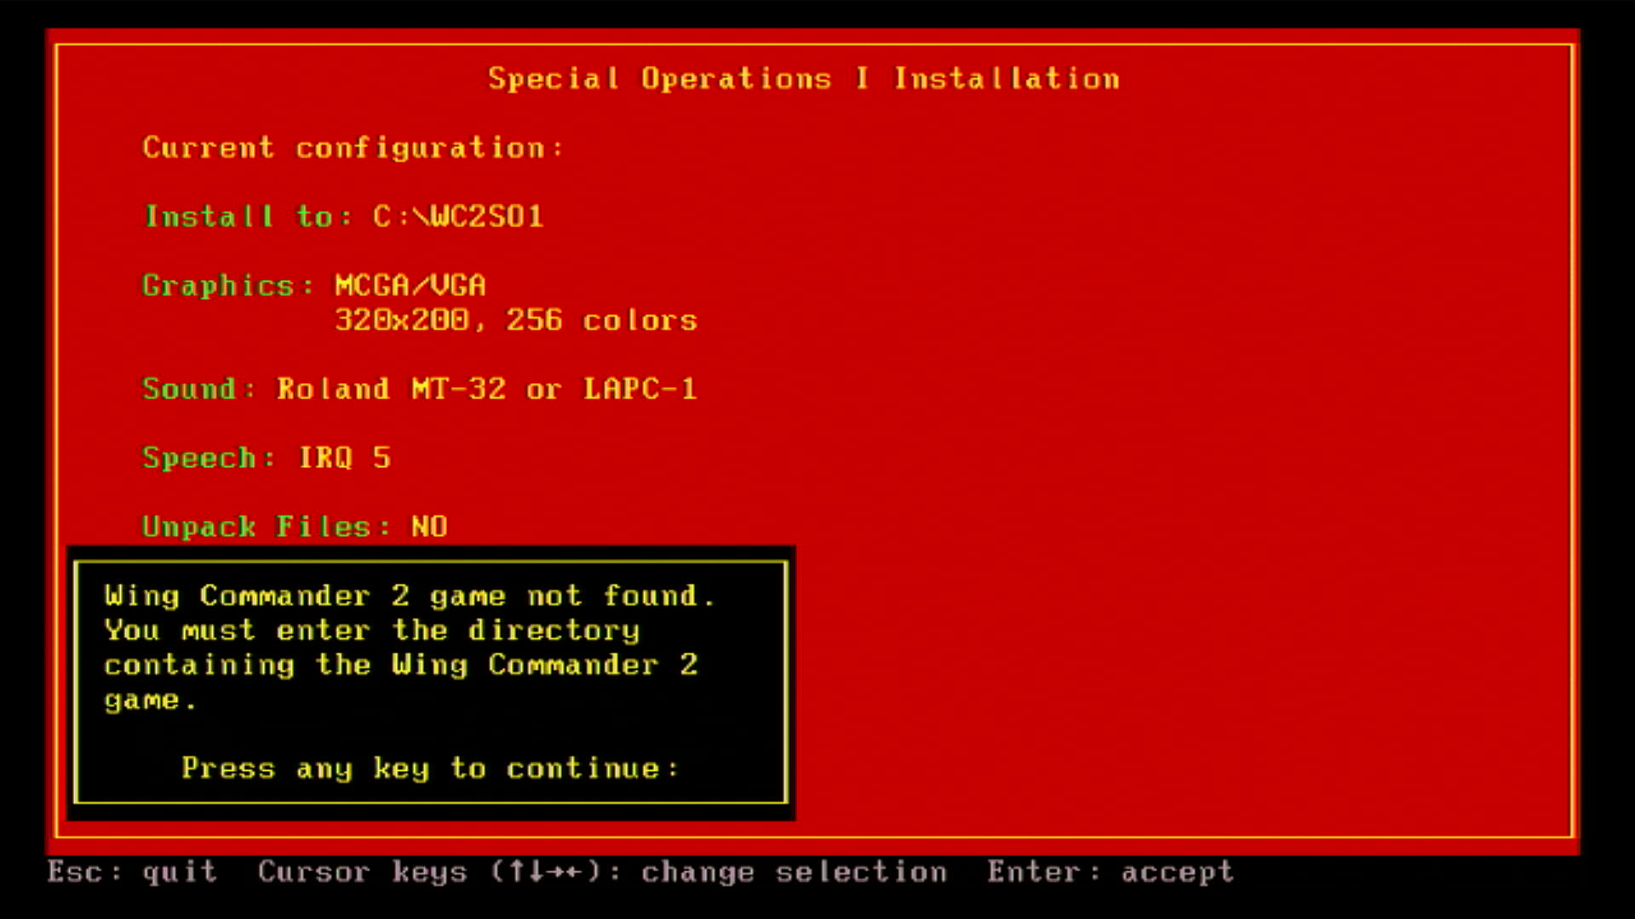This screenshot has width=1635, height=919.
Task: Click 'Enter: accept' in bottom bar
Action: click(1110, 871)
